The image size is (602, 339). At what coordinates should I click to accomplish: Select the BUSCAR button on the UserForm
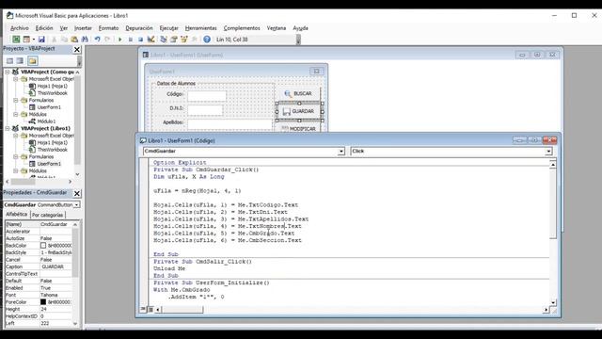pos(298,93)
